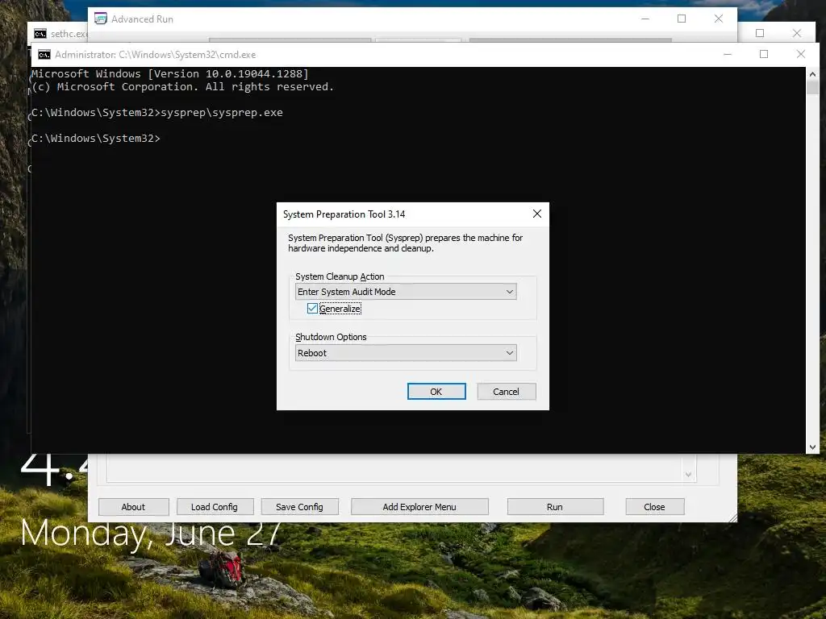The width and height of the screenshot is (826, 619).
Task: Minimize the Advanced Run window
Action: click(x=645, y=19)
